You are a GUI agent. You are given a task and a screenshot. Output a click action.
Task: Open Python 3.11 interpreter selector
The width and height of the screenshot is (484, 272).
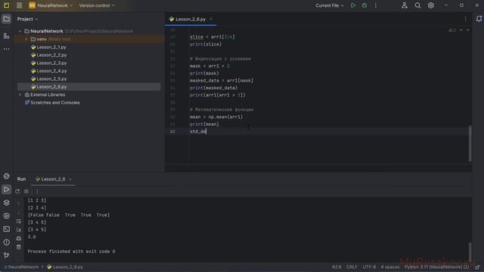(436, 267)
